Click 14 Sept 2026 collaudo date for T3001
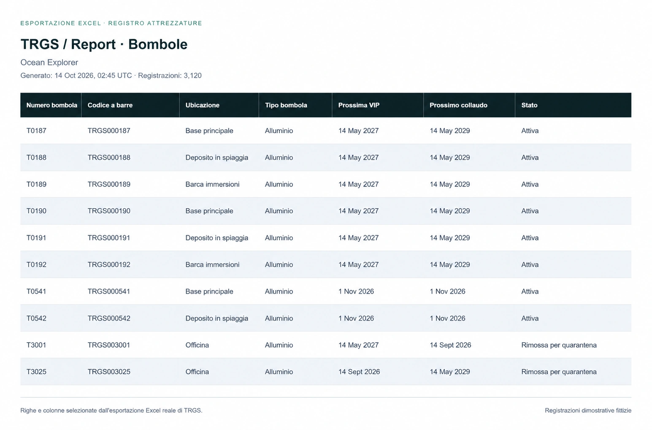 click(450, 345)
